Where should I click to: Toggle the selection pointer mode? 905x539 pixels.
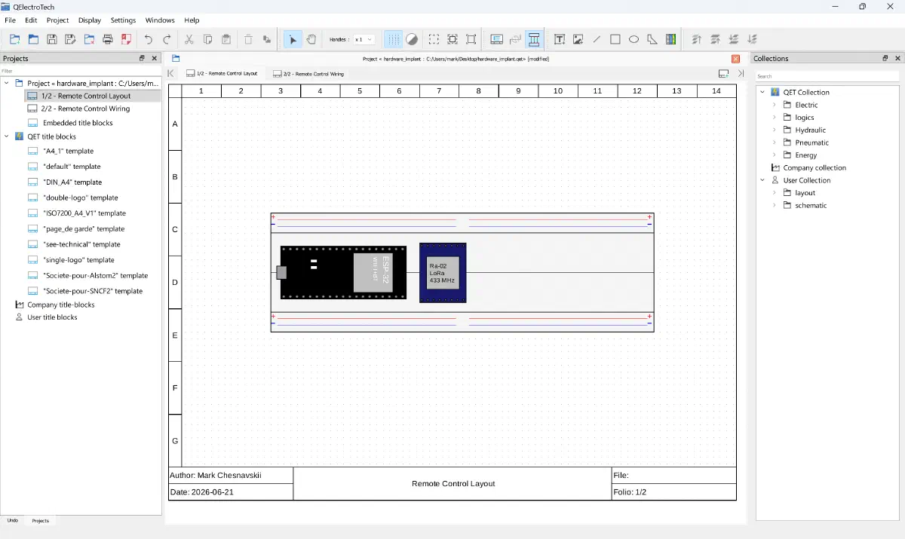(293, 39)
